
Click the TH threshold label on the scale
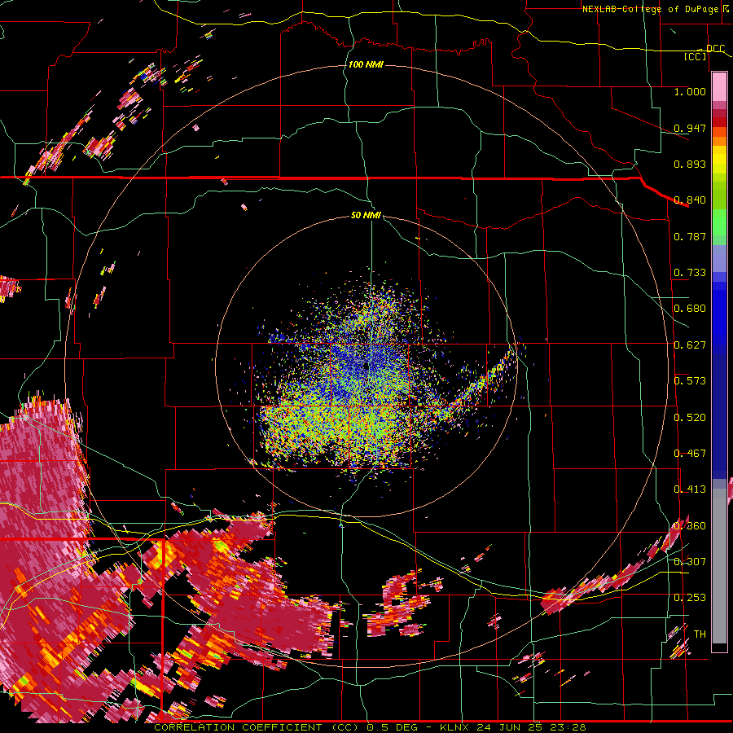click(x=700, y=634)
